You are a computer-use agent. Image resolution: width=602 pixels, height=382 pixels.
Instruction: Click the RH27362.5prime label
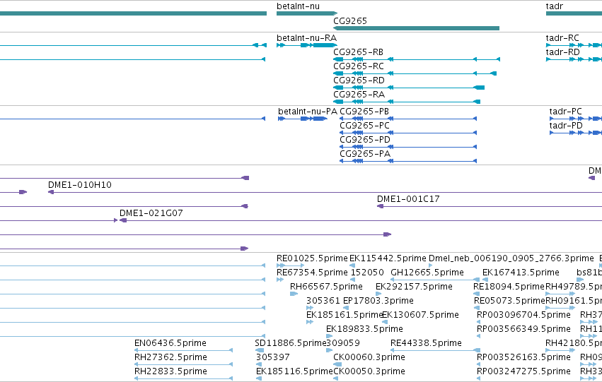click(x=170, y=357)
